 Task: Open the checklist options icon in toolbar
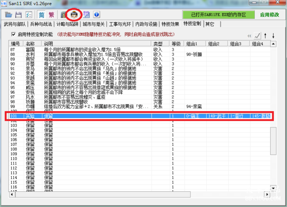click(x=29, y=15)
